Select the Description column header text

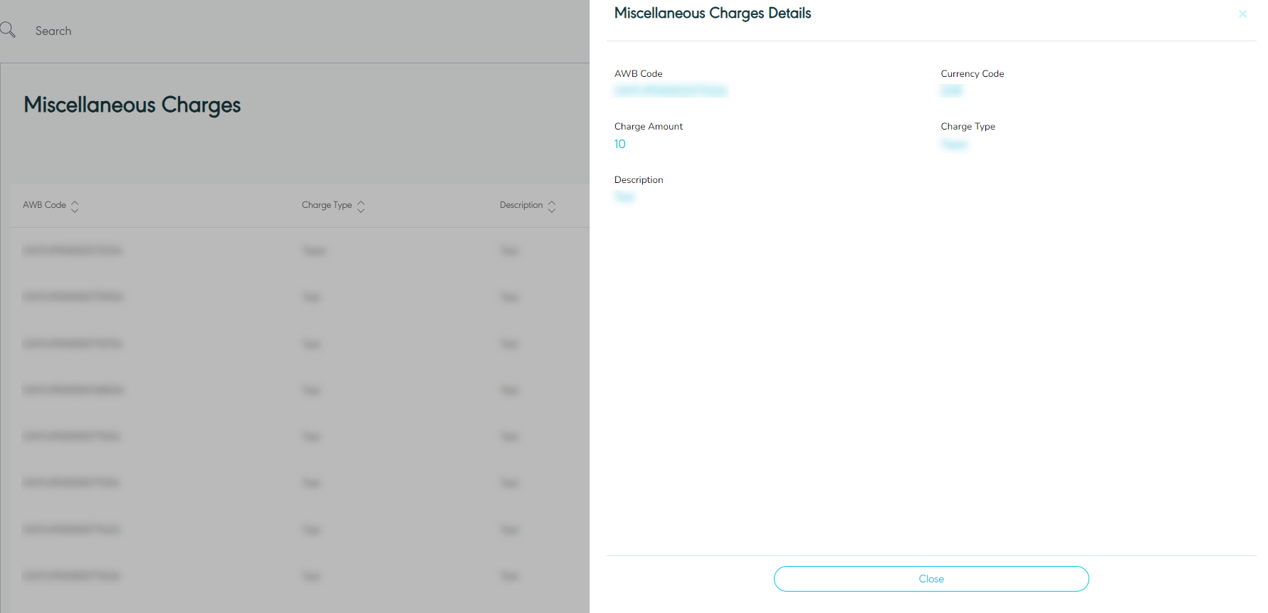[520, 205]
